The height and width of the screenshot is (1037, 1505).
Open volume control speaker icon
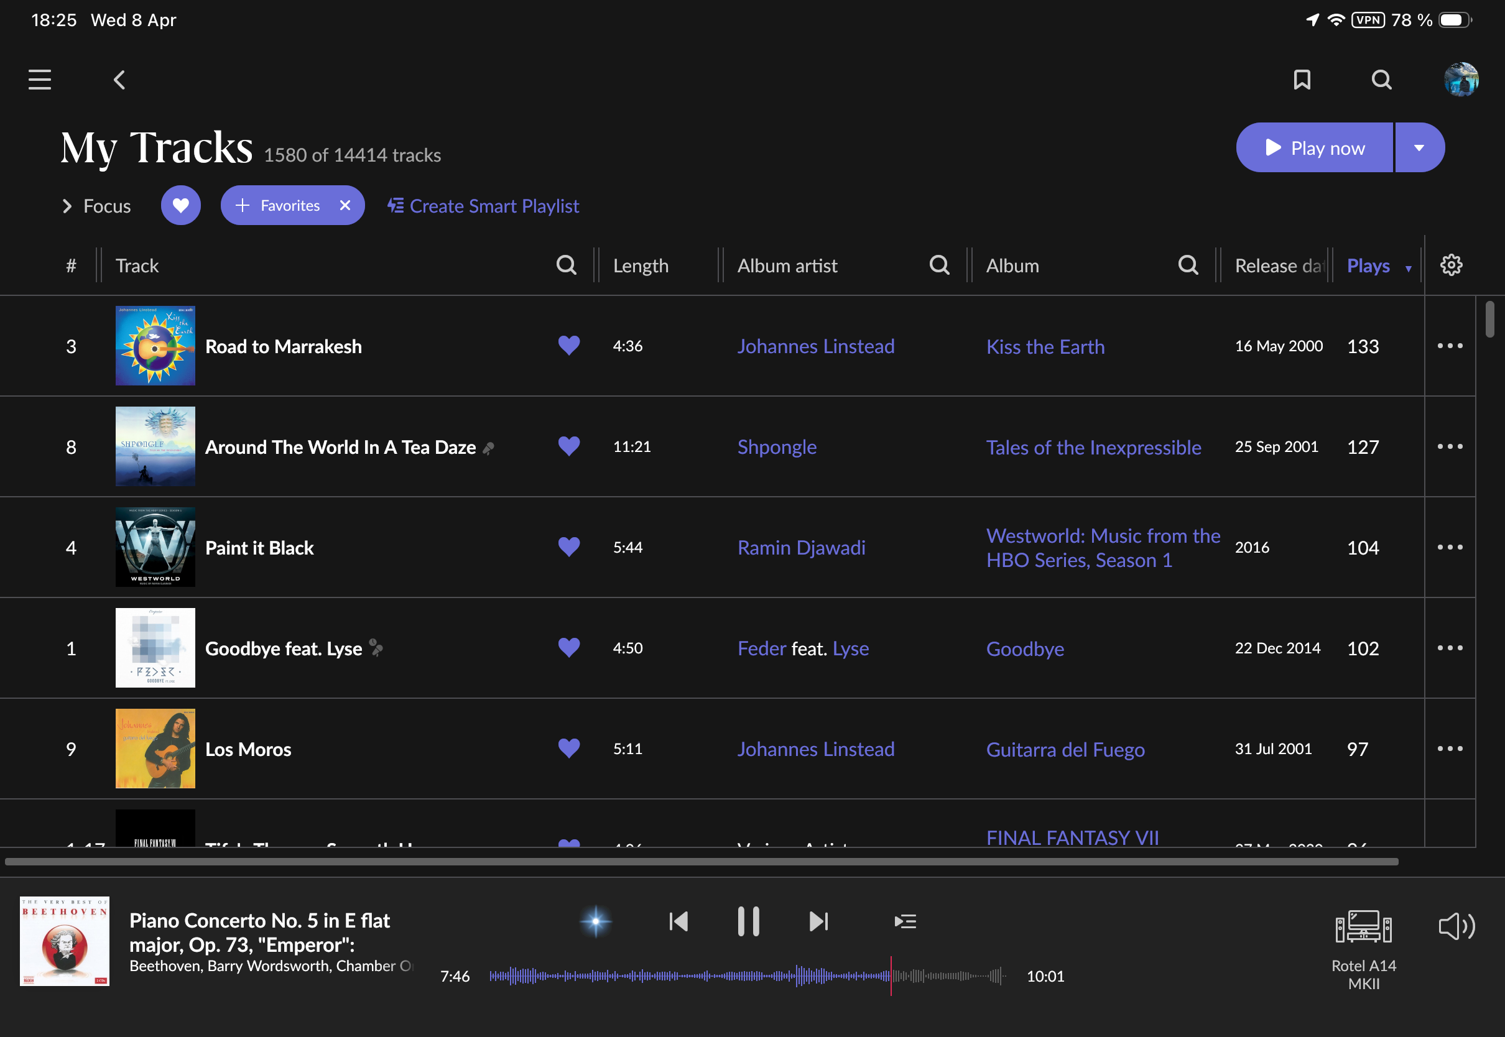click(x=1456, y=926)
